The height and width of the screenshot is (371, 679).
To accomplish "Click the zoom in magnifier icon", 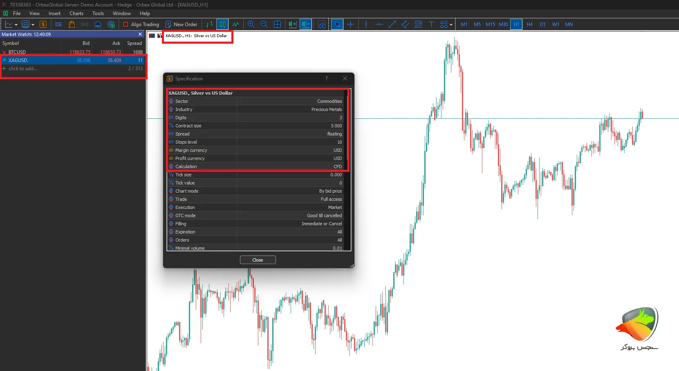I will click(251, 24).
